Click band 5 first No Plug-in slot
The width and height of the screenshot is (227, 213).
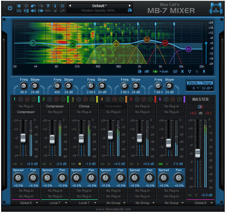[142, 106]
